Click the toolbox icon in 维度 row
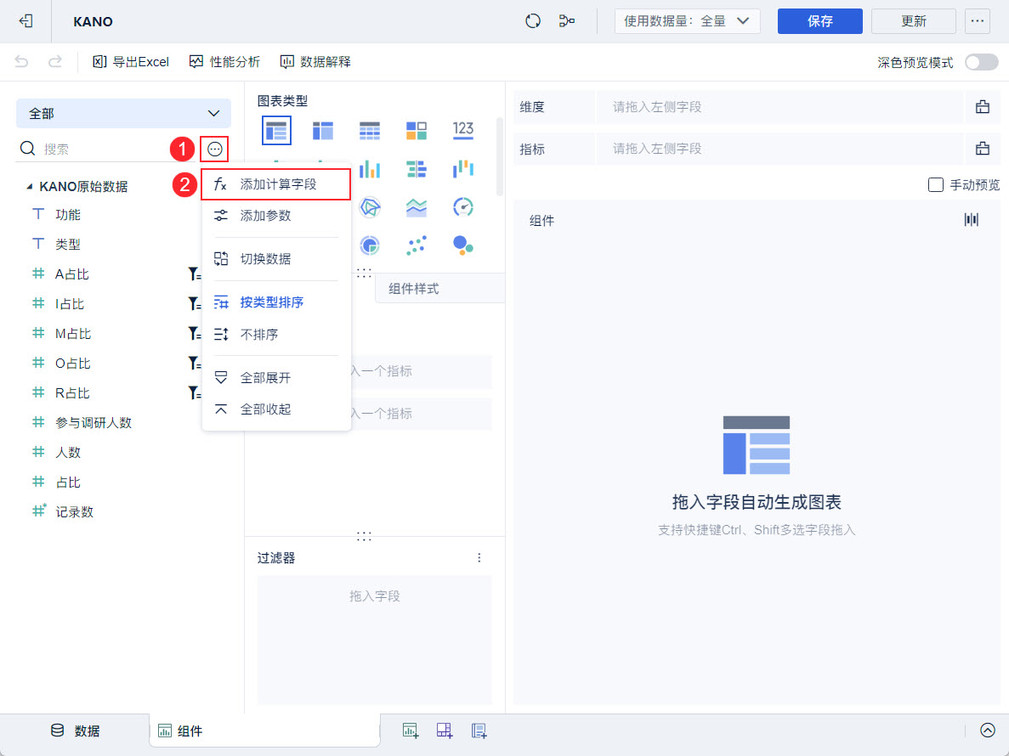The image size is (1009, 756). coord(982,107)
